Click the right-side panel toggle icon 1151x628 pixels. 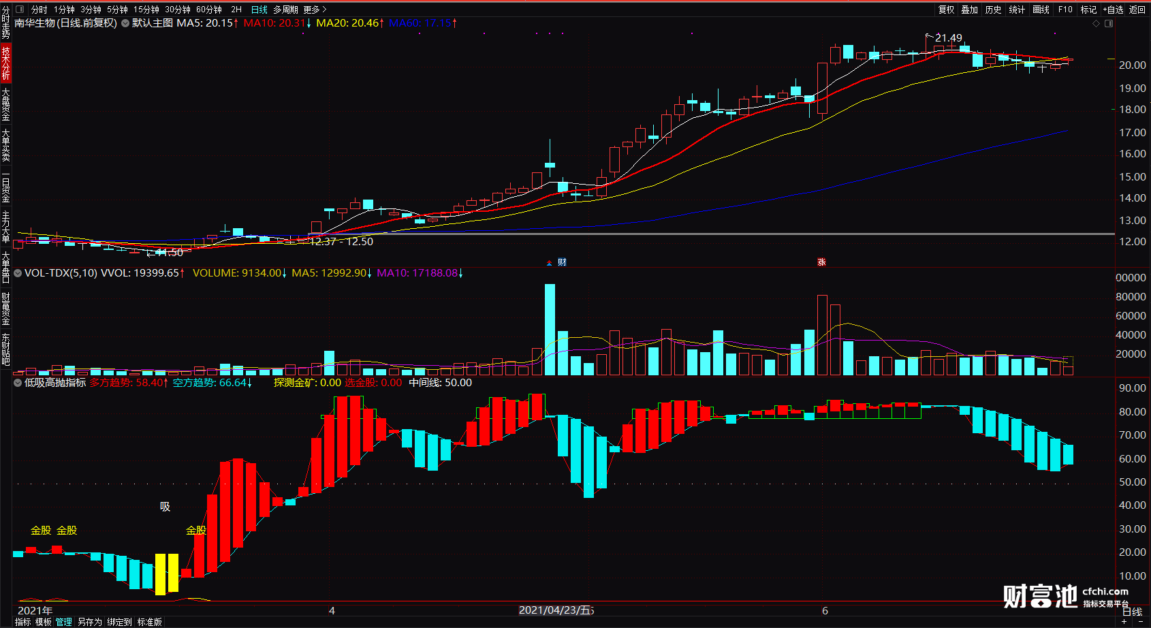coord(1109,23)
